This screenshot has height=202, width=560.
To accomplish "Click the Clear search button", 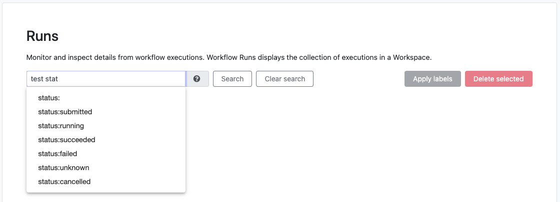I will 284,79.
